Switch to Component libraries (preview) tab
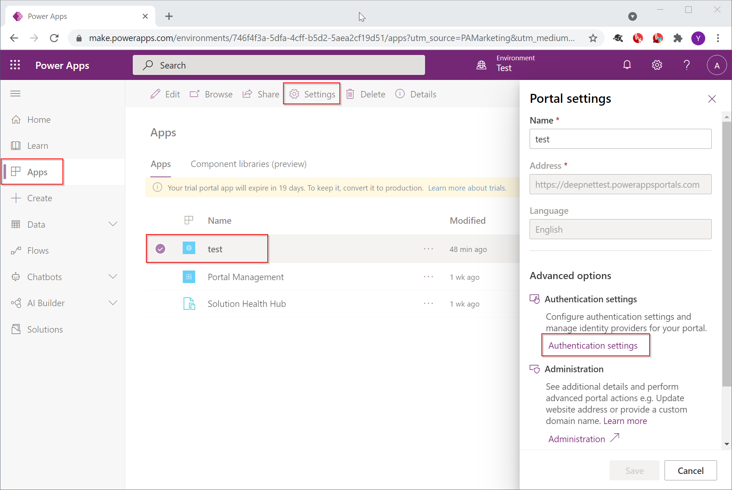 [x=248, y=164]
